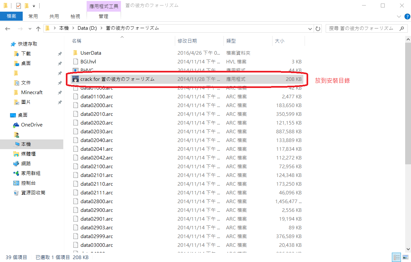The height and width of the screenshot is (262, 411).
Task: Click the 網路 network globe icon
Action: tap(16, 164)
